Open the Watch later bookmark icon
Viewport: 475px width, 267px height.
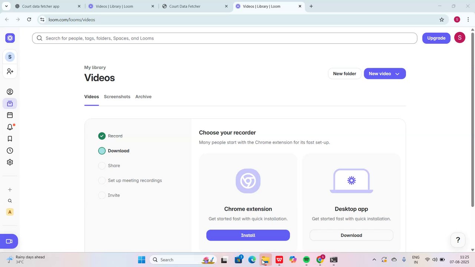point(10,139)
